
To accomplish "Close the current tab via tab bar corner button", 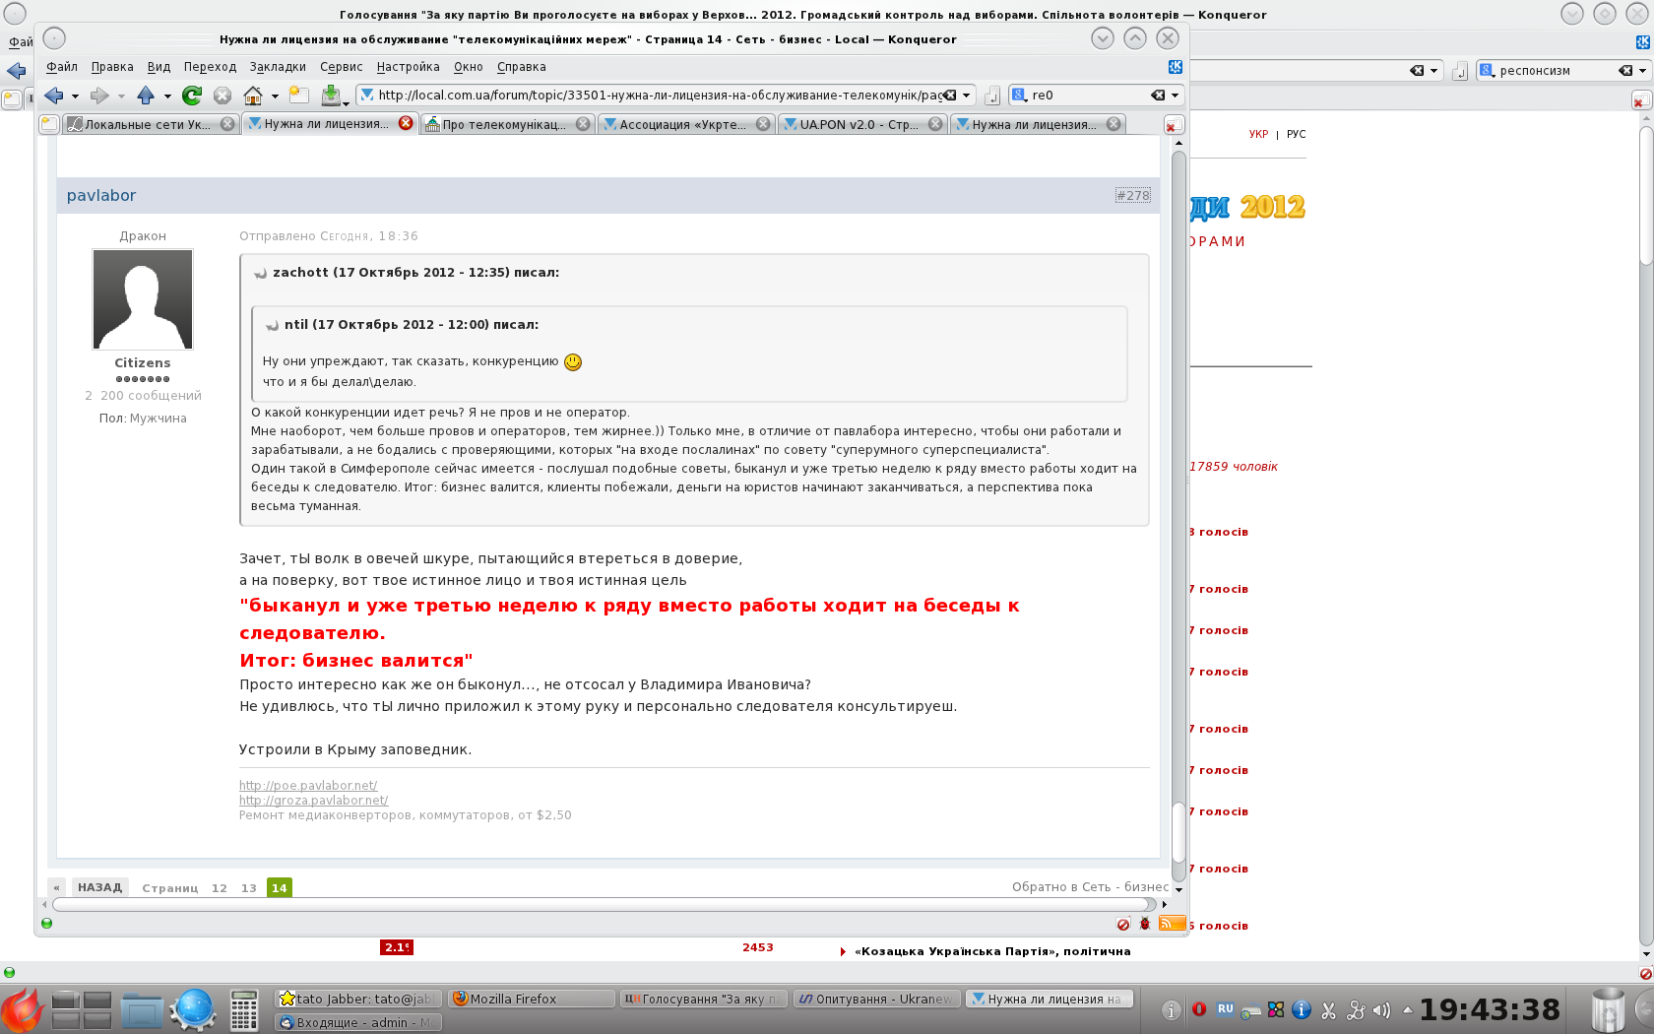I will [x=1173, y=125].
